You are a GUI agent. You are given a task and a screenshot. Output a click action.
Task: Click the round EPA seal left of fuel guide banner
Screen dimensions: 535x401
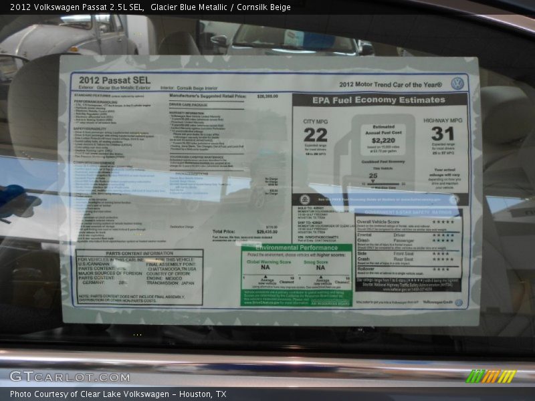point(304,199)
